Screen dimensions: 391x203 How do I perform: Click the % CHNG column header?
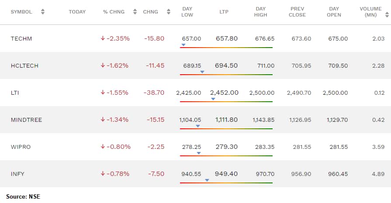coord(114,12)
